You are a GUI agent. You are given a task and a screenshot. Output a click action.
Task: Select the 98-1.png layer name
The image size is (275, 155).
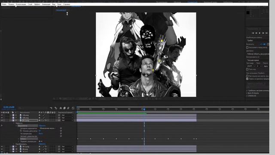26,146
